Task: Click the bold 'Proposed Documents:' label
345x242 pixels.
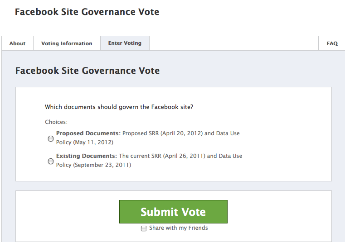Action: (x=88, y=133)
